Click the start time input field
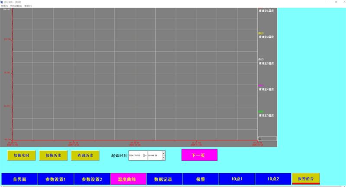This screenshot has height=187, width=346. [x=154, y=155]
